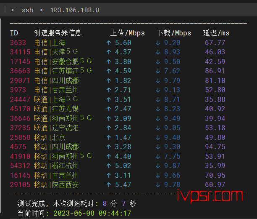Click the 电信|上海 server name
Screen dimensions: 257x219
[x=50, y=43]
